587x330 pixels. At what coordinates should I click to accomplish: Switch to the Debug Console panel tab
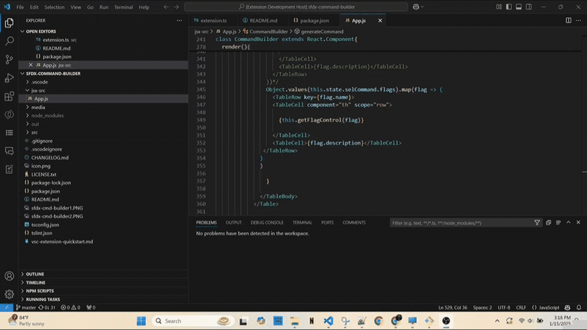267,223
